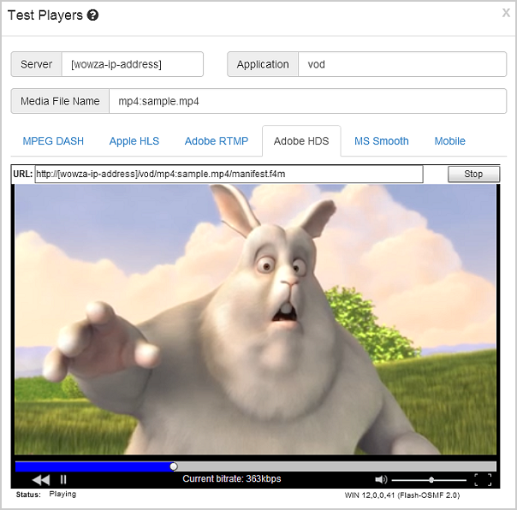Click the volume slider knob
The image size is (517, 510).
pyautogui.click(x=431, y=480)
